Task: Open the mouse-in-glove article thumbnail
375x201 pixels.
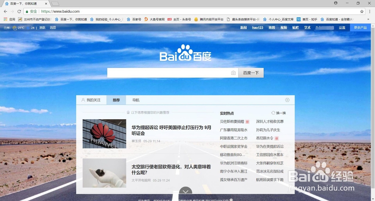Action: (x=104, y=173)
